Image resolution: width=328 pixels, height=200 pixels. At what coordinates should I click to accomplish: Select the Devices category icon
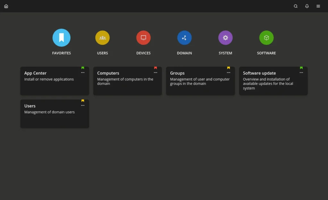click(143, 38)
